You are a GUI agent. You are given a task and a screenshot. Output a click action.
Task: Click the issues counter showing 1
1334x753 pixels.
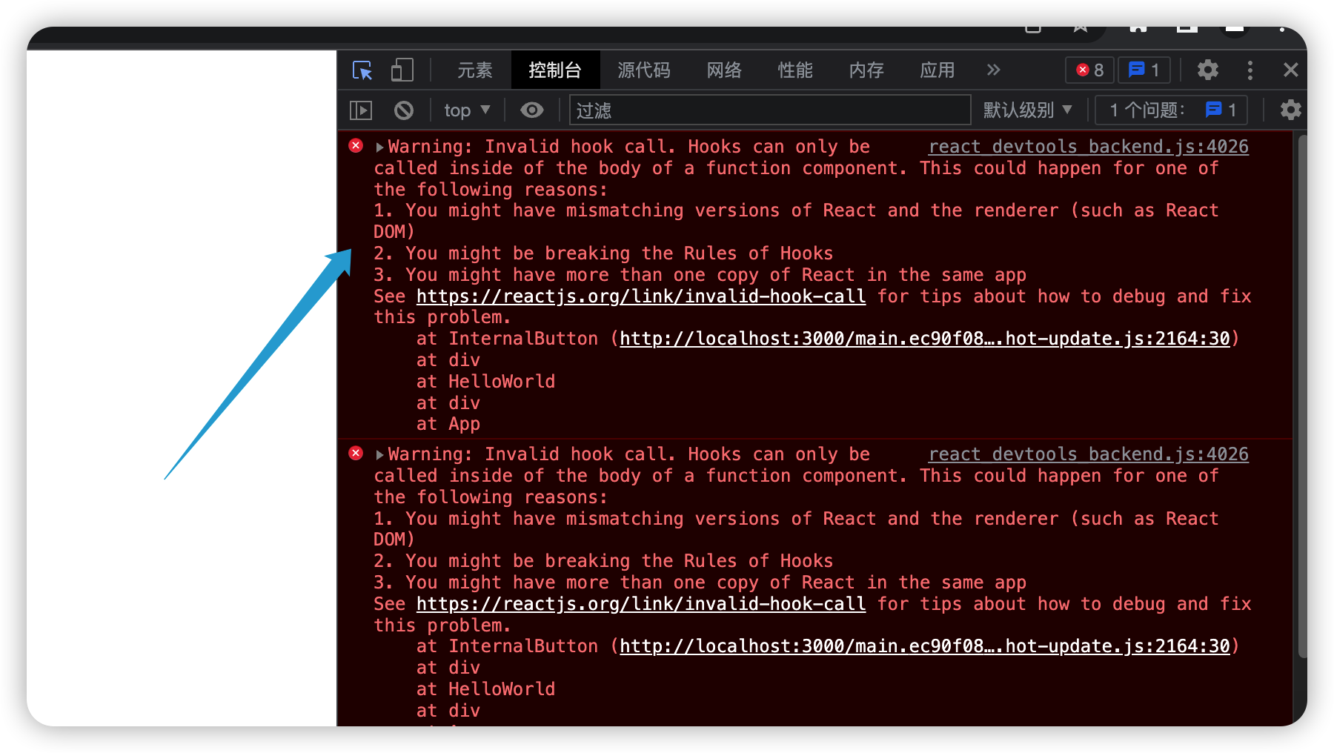coord(1144,70)
